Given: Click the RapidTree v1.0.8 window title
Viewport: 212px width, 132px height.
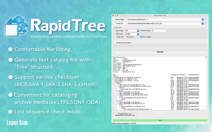Looking at the screenshot, I should pyautogui.click(x=160, y=16).
